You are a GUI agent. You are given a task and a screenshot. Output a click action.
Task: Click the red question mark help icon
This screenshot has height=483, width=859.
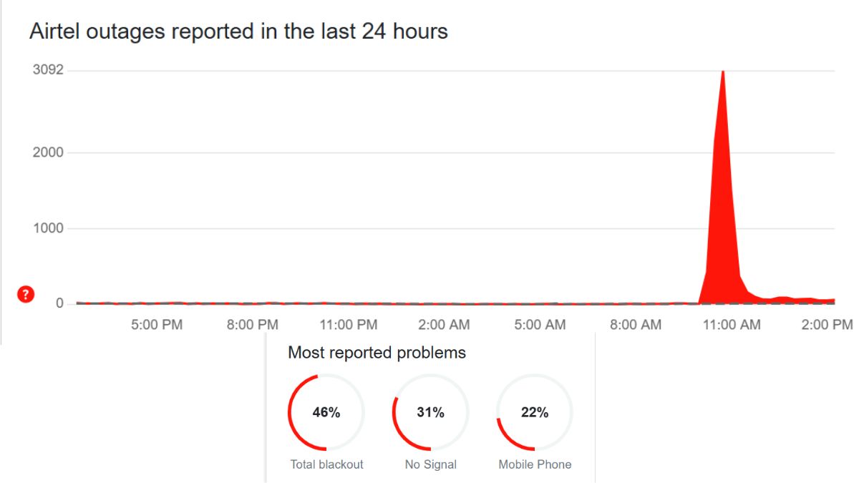26,294
